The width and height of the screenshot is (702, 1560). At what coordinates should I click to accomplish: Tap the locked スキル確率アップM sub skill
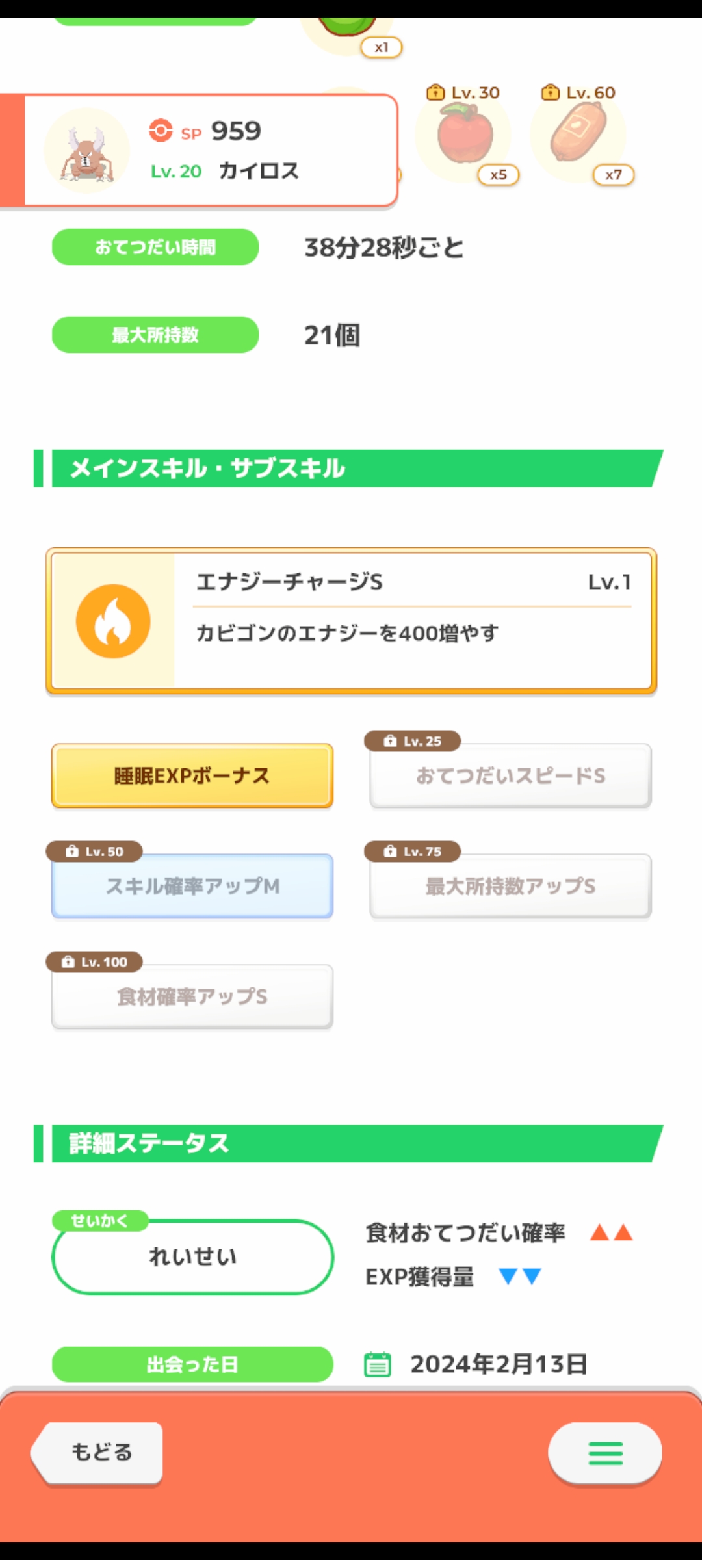tap(192, 887)
